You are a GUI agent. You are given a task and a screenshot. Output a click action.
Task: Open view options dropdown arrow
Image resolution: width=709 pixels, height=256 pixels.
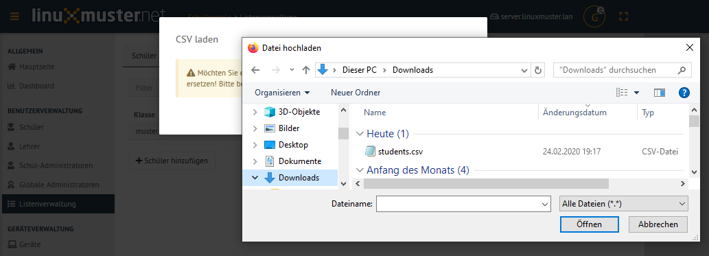637,93
